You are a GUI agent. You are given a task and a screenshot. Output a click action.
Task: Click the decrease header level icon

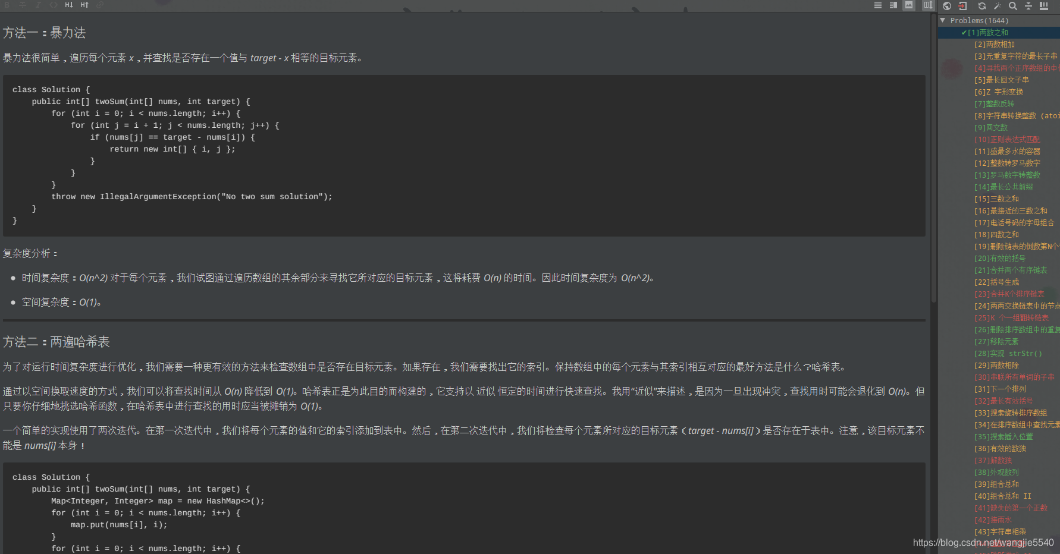[x=69, y=5]
